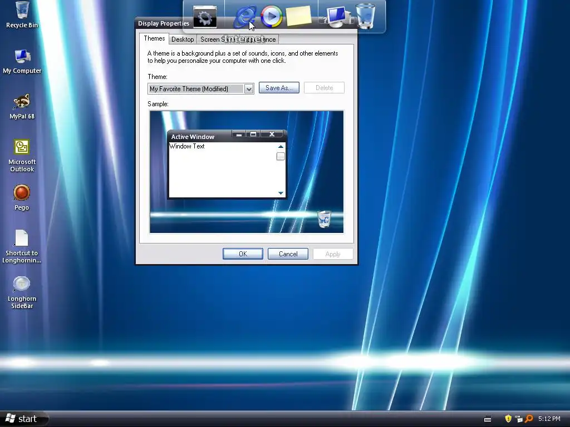Switch to the Themes tab
This screenshot has height=427, width=570.
tap(154, 38)
